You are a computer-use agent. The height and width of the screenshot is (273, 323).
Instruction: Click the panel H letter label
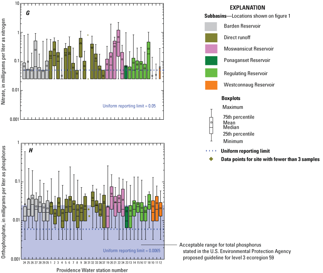click(31, 151)
